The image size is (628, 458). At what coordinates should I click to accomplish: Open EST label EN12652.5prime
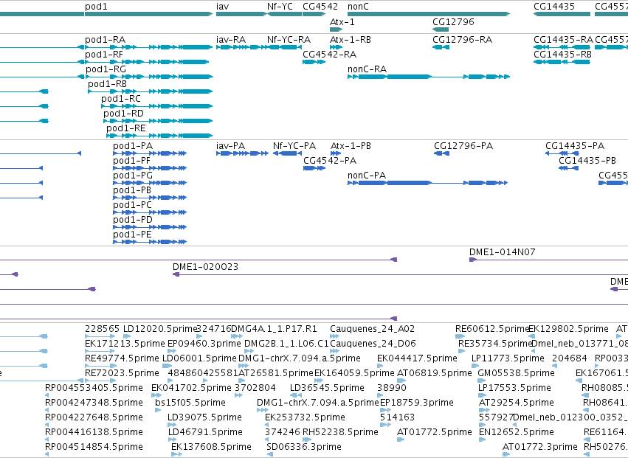(517, 432)
